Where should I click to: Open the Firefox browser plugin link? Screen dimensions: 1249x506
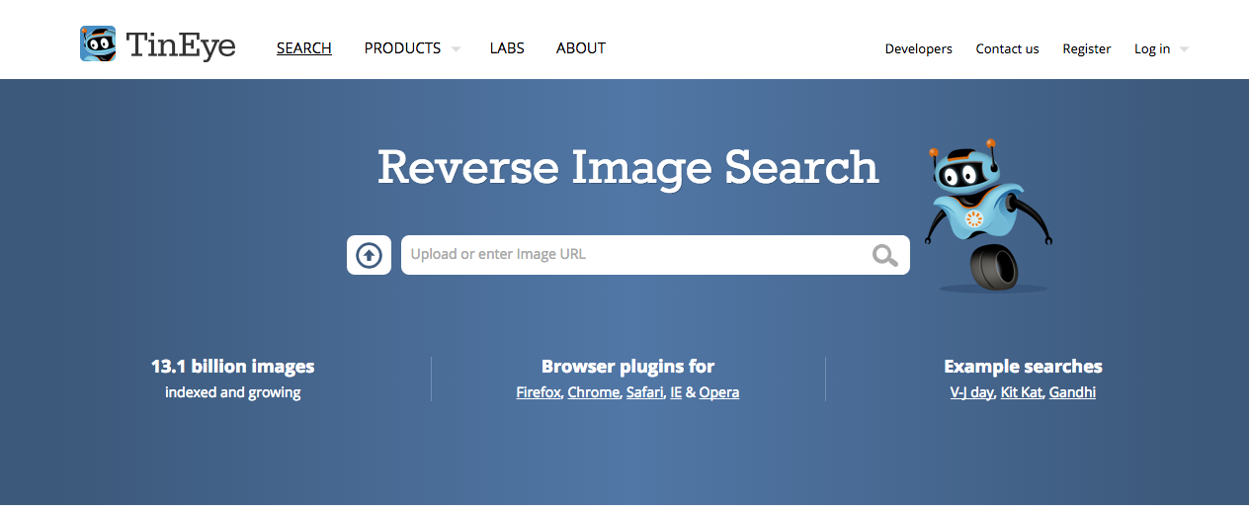(x=539, y=392)
